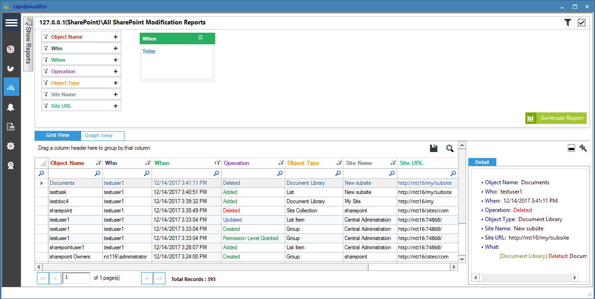This screenshot has width=595, height=299.
Task: Click the small icon in the When filter box header
Action: coord(200,38)
